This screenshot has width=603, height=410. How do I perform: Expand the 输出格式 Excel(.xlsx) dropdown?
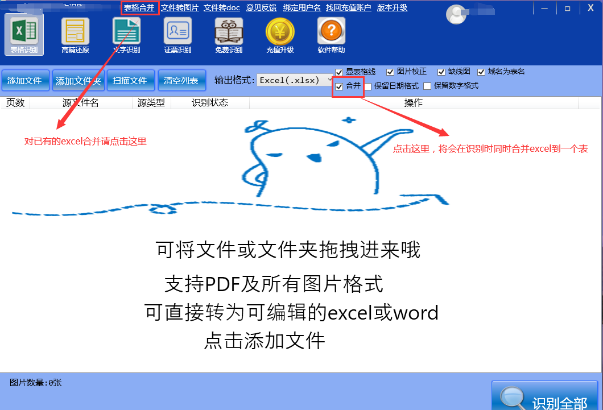[295, 81]
